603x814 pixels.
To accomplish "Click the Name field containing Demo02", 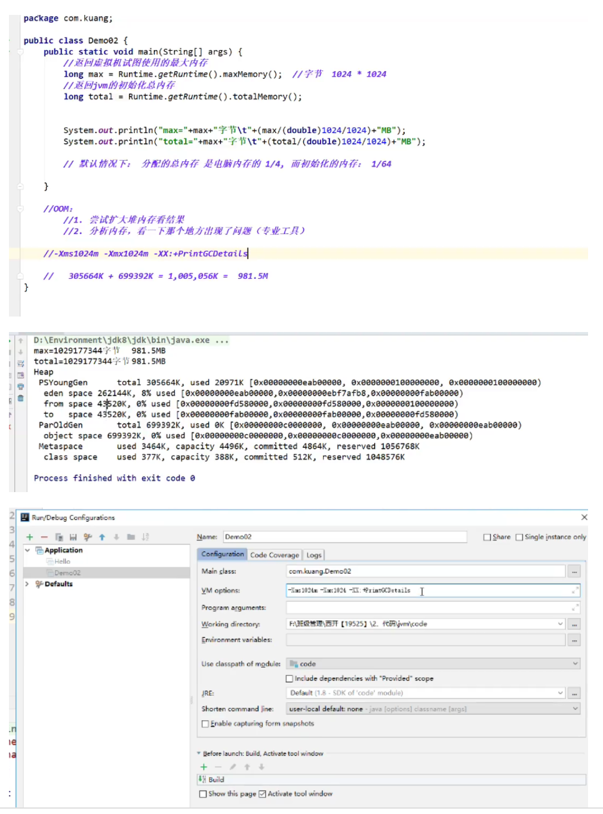I will pyautogui.click(x=344, y=537).
